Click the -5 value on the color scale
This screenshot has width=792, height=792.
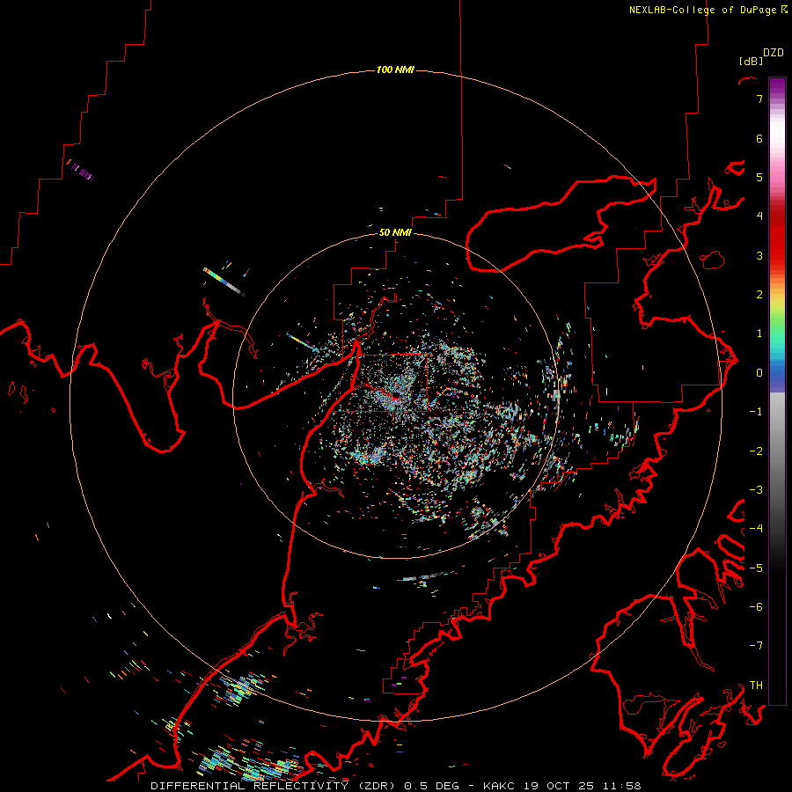[x=756, y=568]
